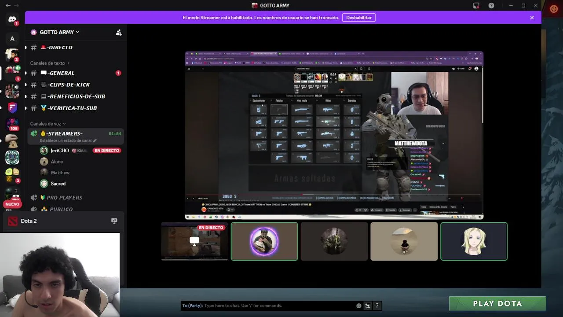Select the soldier avatar participant tile
The image size is (563, 317).
[x=334, y=241]
